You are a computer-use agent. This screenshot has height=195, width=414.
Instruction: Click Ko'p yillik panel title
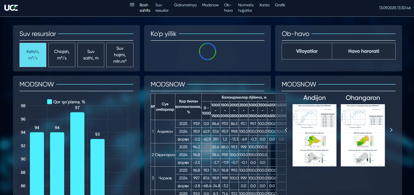point(164,34)
